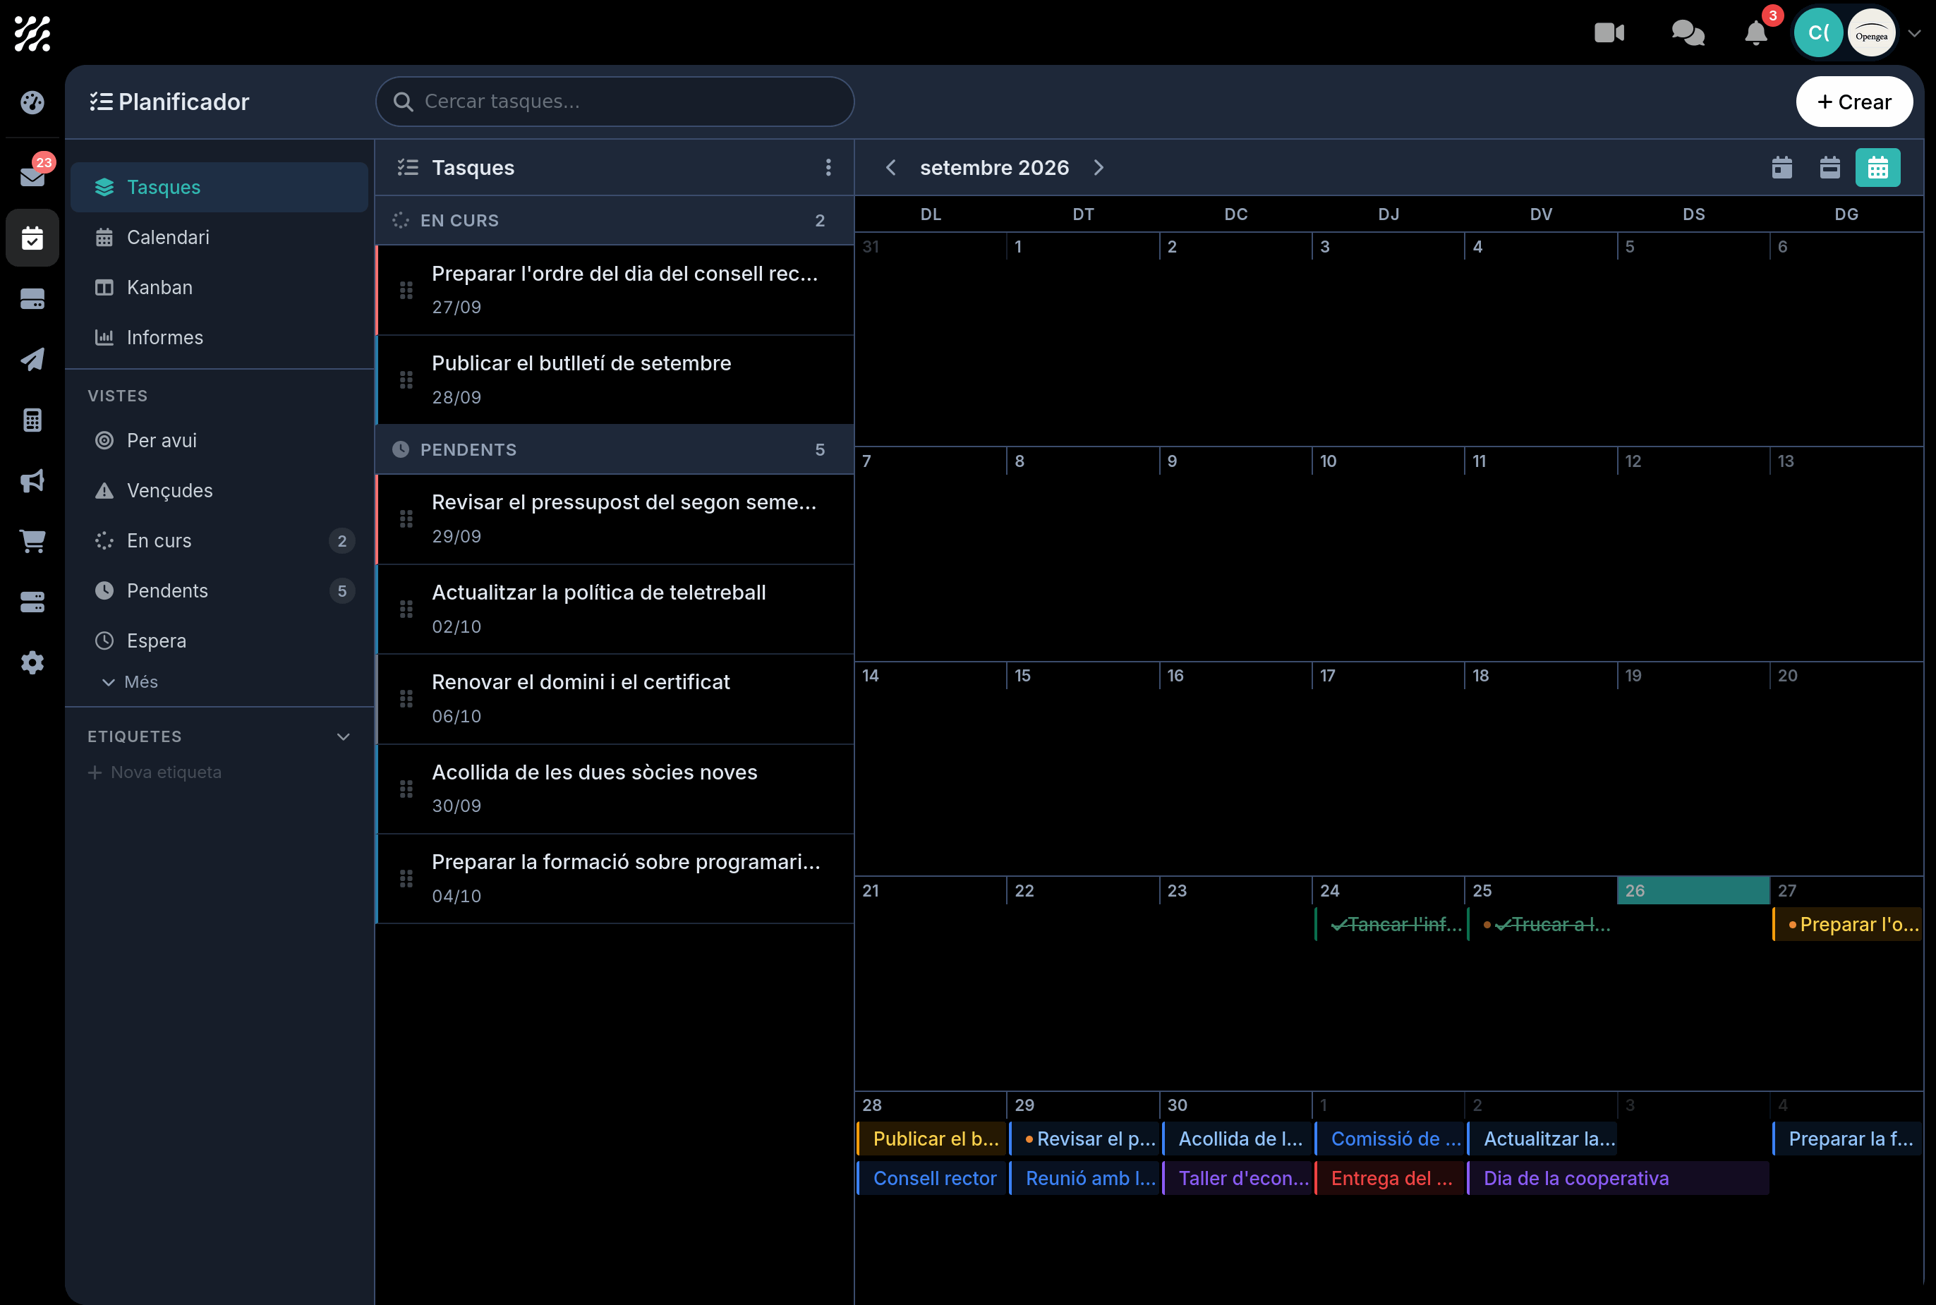Open the Revisar el pressupost task
1936x1305 pixels.
click(615, 518)
